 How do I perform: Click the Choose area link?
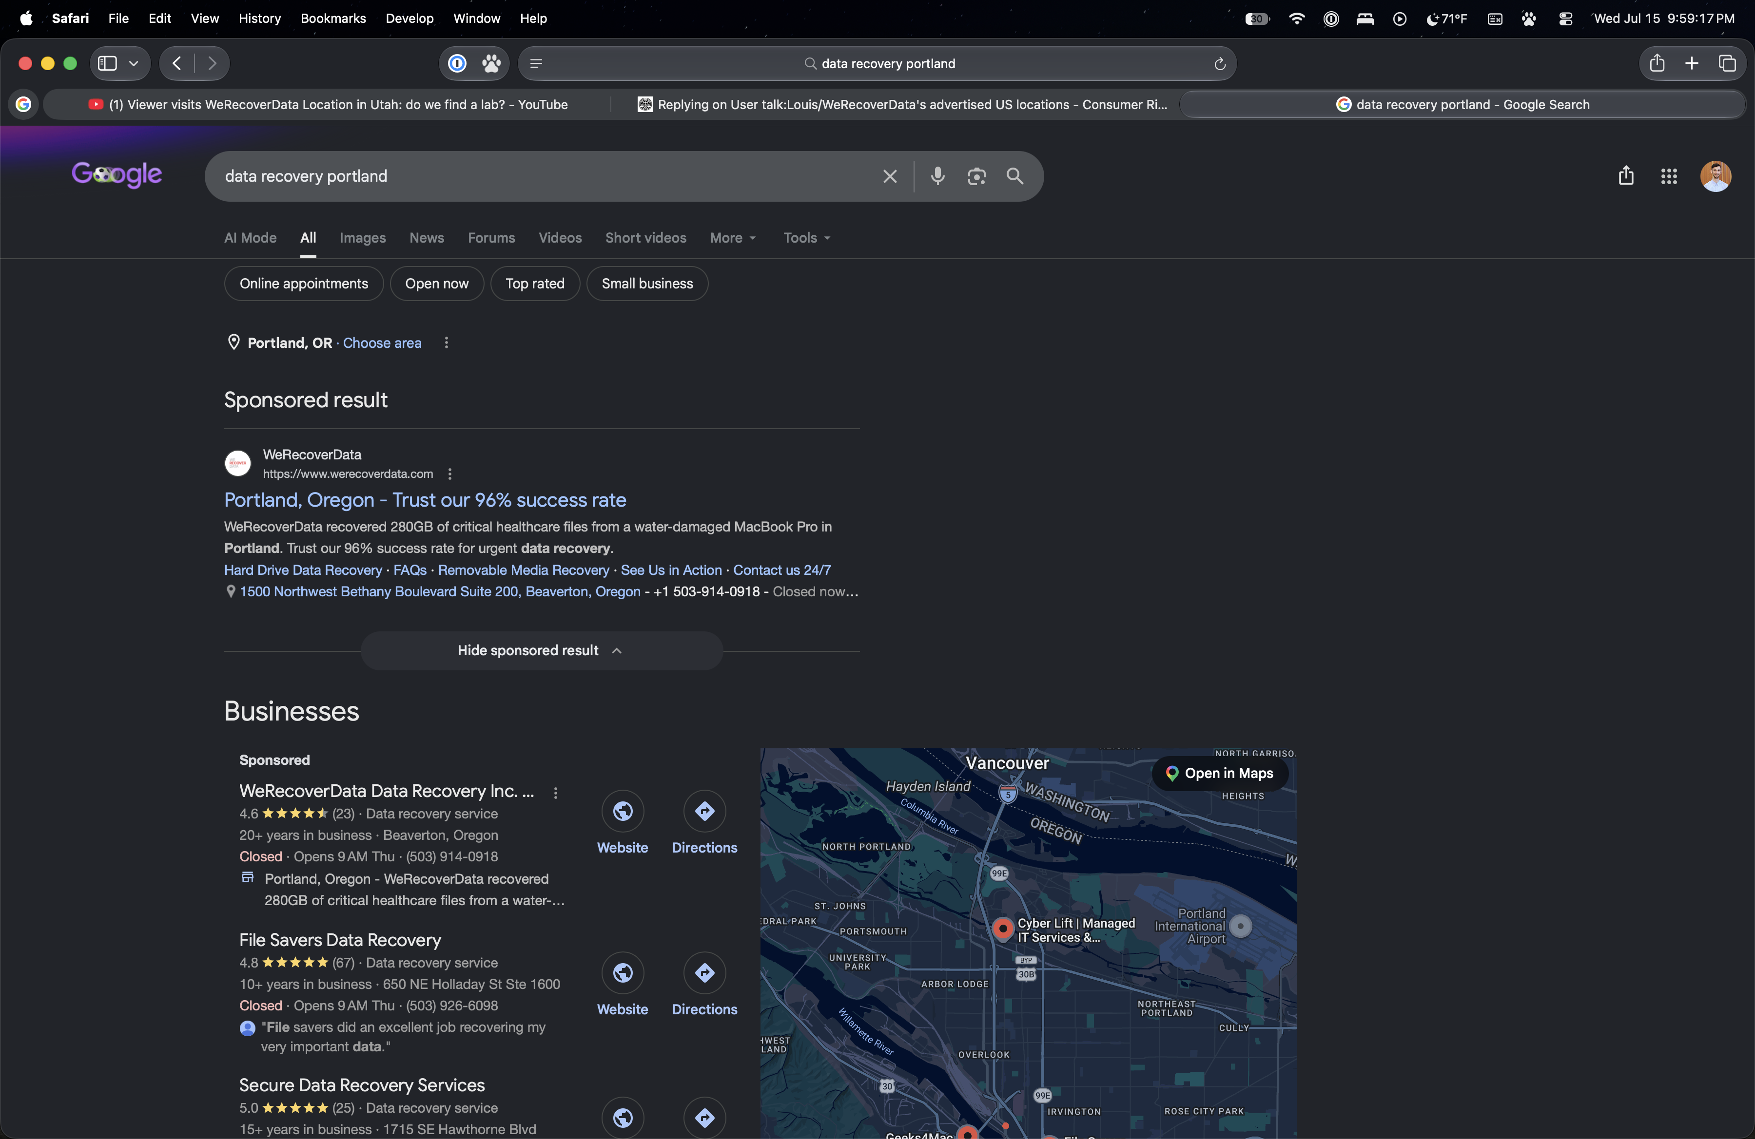coord(382,342)
